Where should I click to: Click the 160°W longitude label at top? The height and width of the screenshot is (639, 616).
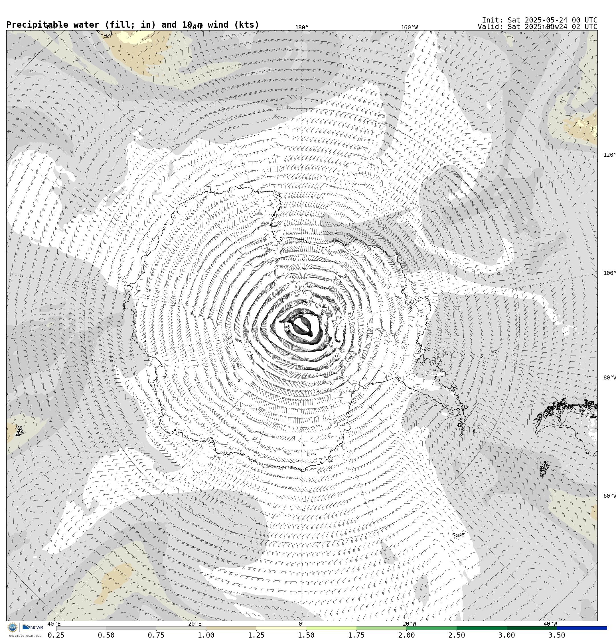[x=409, y=28]
